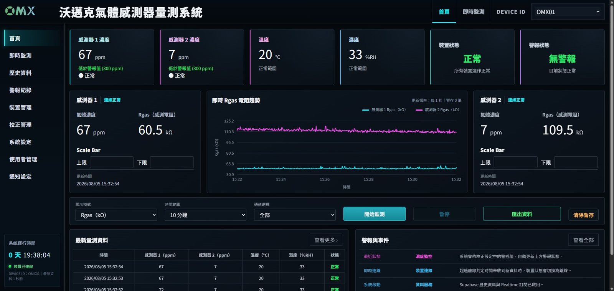This screenshot has width=614, height=291.
Task: Open 系統設定 in the sidebar
Action: [32, 142]
